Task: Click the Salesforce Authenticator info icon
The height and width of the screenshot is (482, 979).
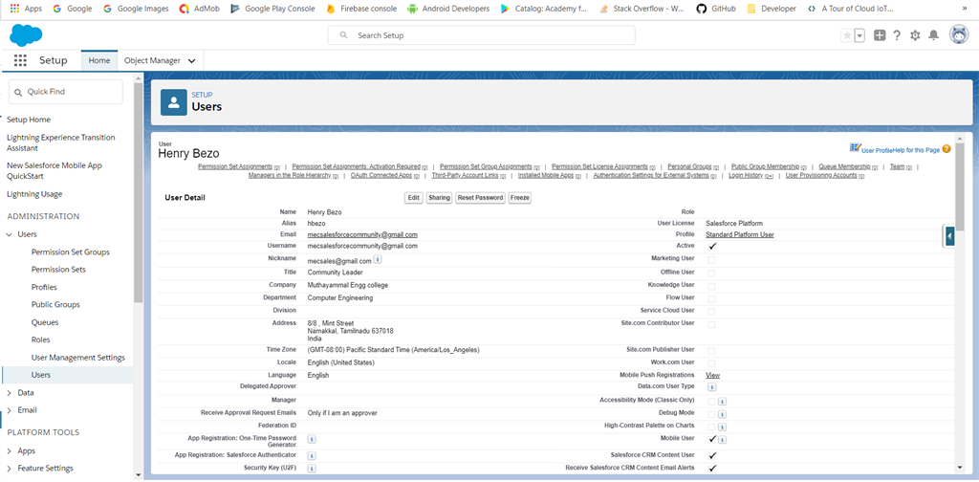Action: (x=312, y=455)
